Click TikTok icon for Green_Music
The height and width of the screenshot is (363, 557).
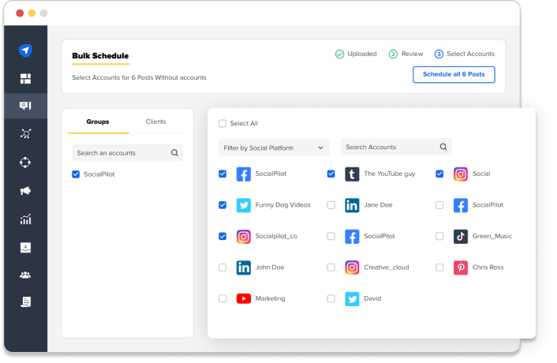461,237
